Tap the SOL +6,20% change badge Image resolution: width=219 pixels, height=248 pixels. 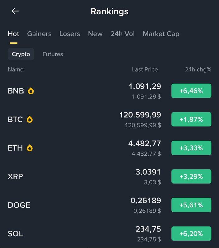[x=191, y=233]
